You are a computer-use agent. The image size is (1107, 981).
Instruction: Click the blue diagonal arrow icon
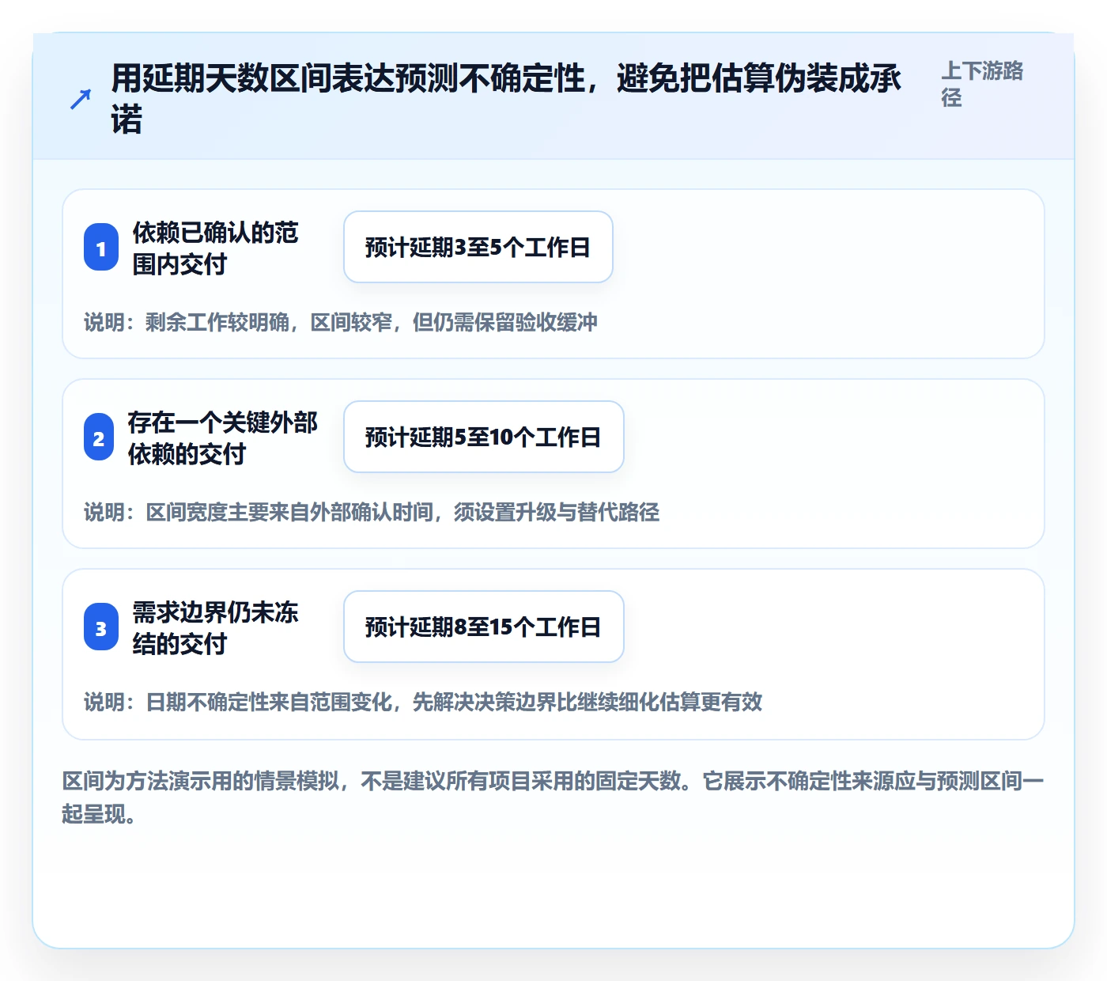coord(81,99)
